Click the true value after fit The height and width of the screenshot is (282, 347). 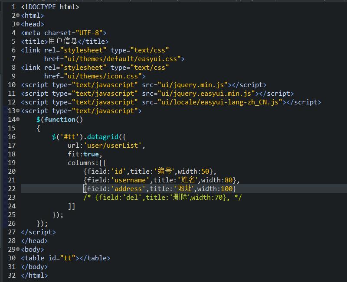click(x=91, y=154)
